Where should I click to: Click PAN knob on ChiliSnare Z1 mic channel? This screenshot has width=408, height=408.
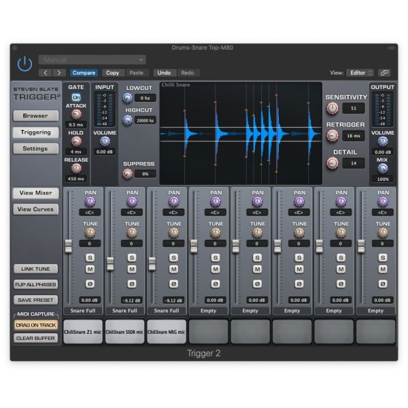pyautogui.click(x=90, y=202)
